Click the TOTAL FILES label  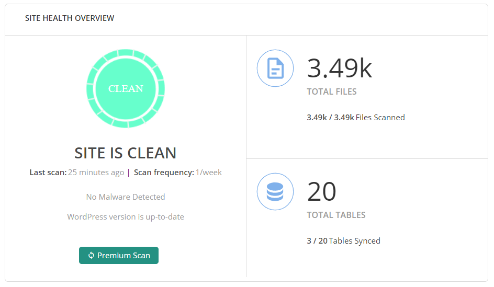click(x=332, y=91)
